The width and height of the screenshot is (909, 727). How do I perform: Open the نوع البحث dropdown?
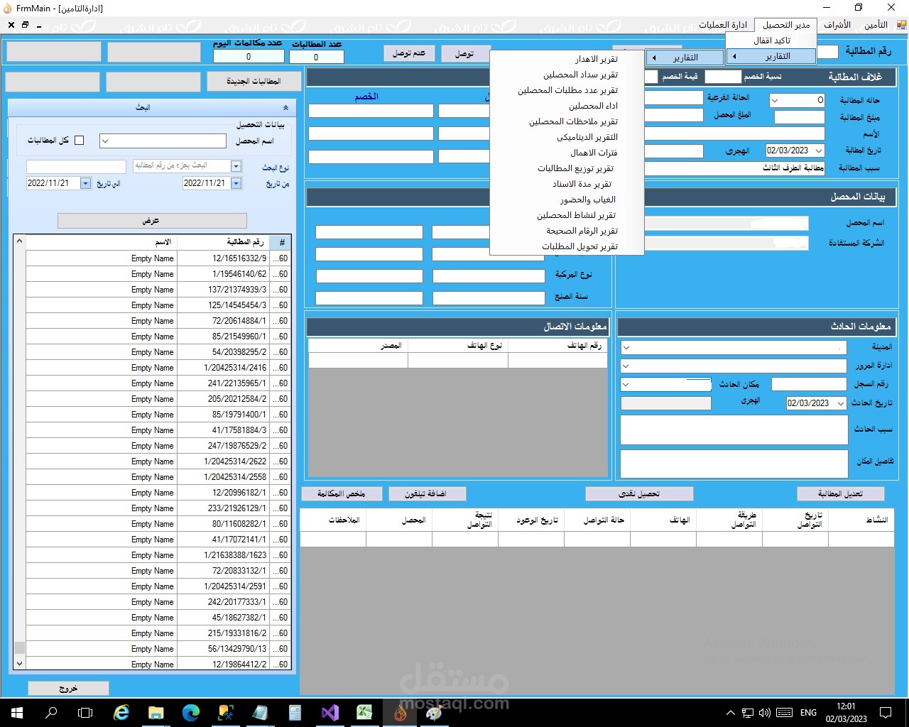[236, 166]
